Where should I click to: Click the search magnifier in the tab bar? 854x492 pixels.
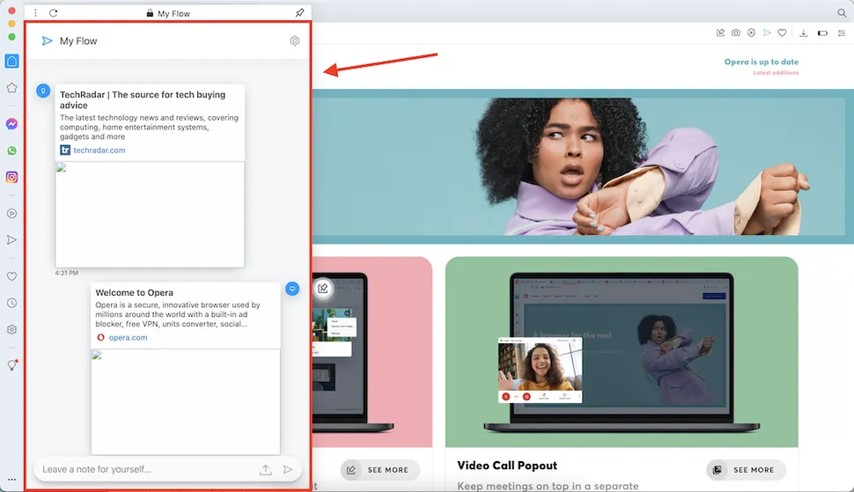coord(842,12)
